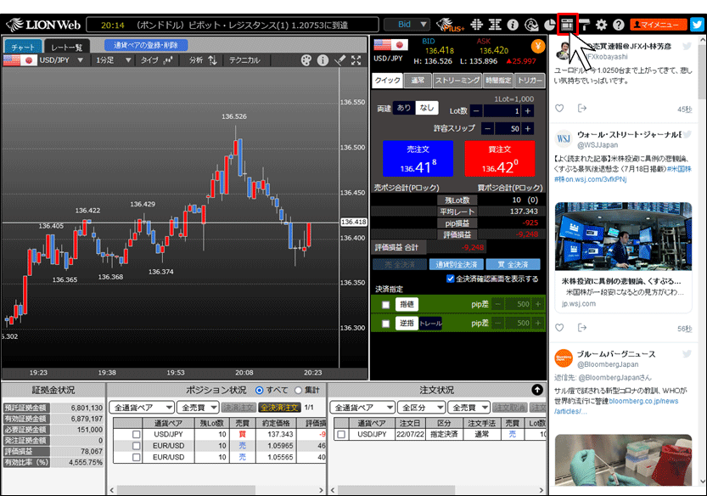Click the pie chart icon in top toolbar
Screen dimensions: 707x496
click(x=549, y=25)
